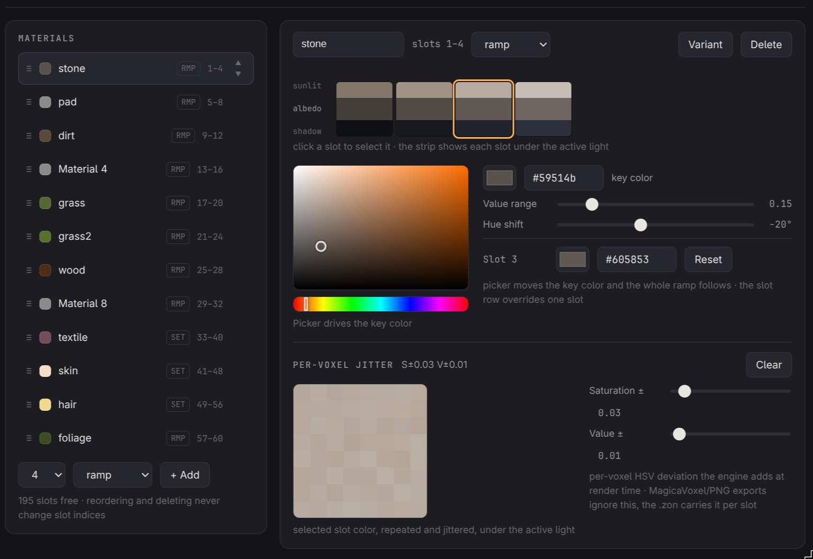Clear the per-voxel jitter

point(769,365)
